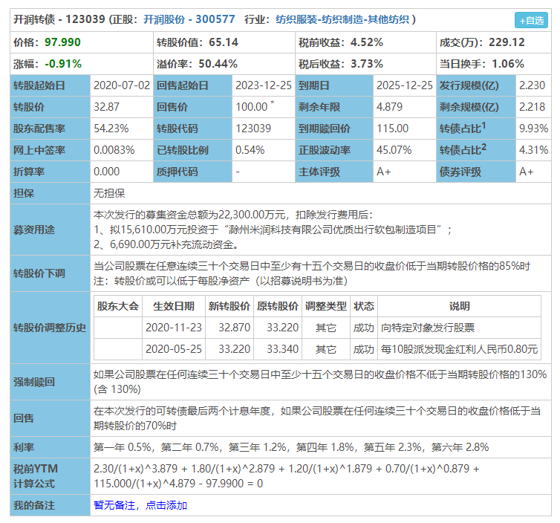Click the original conversion price 33.340
The image size is (560, 523).
(x=282, y=349)
